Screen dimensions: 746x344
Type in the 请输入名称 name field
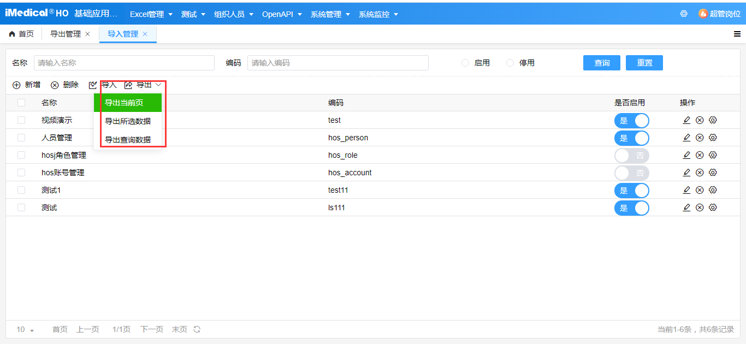tap(124, 63)
